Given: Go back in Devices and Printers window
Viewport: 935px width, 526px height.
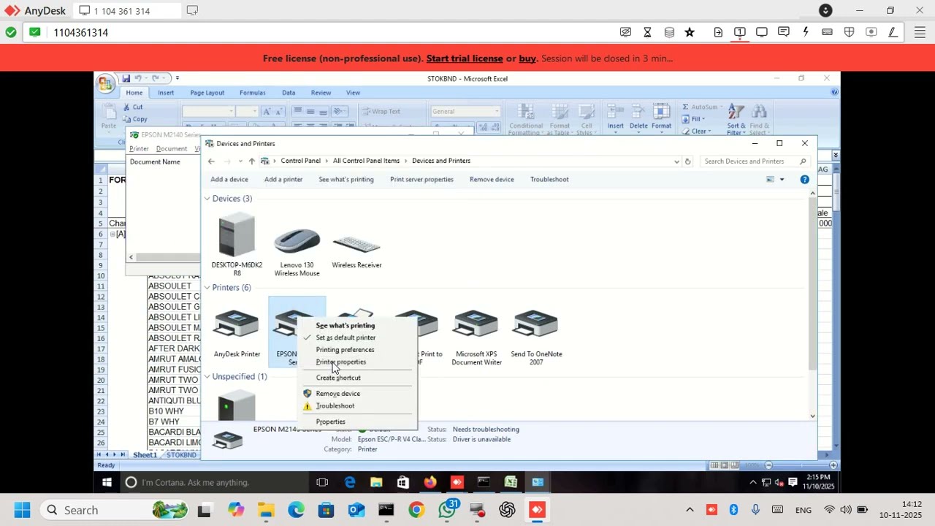Looking at the screenshot, I should [x=211, y=161].
